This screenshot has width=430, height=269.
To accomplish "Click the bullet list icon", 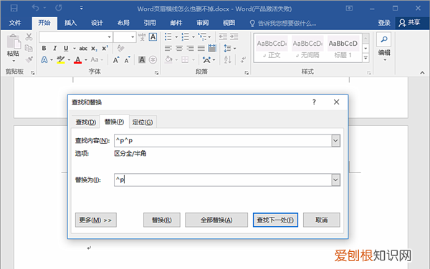I will point(168,36).
